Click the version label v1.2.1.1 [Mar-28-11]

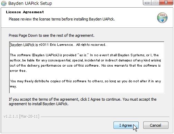(21, 116)
